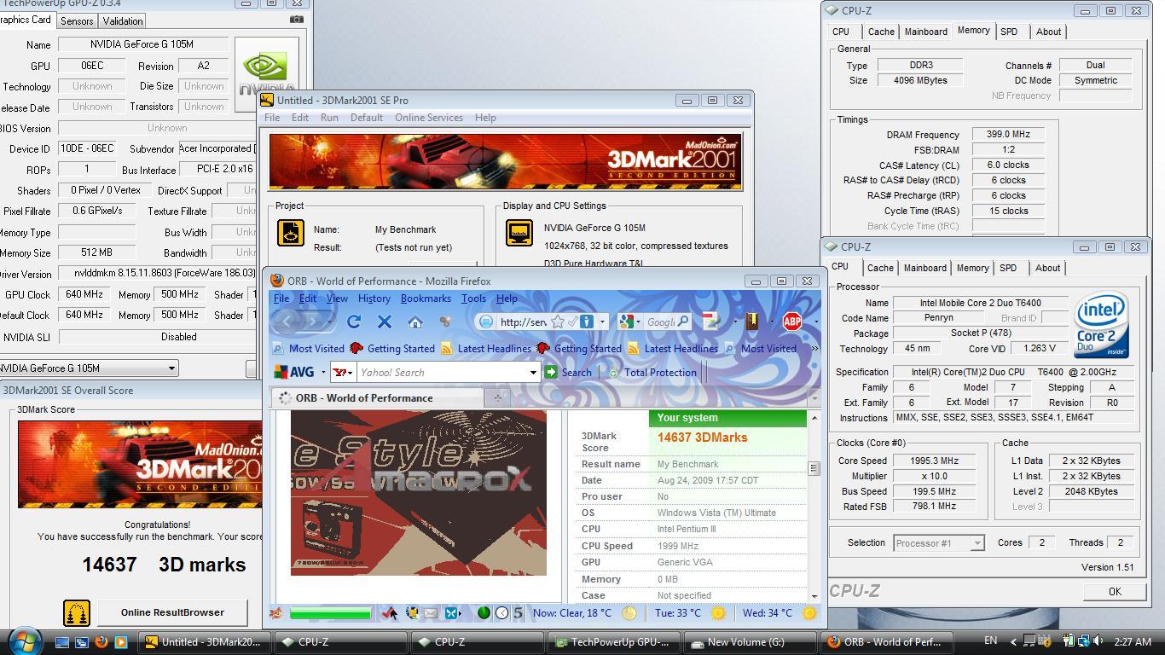Launch Firefox from quick launch
This screenshot has height=655, width=1165.
pyautogui.click(x=101, y=641)
